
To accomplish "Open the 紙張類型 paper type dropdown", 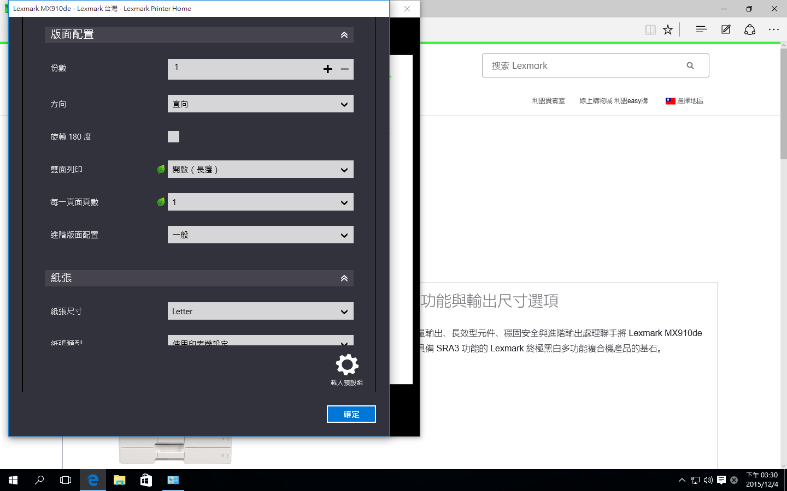I will click(261, 340).
